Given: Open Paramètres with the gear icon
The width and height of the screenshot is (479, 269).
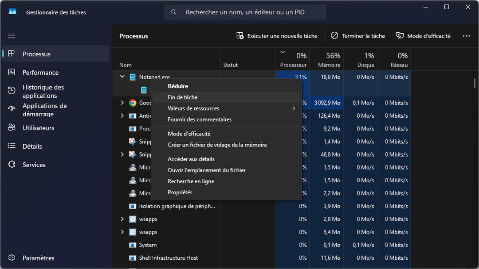Looking at the screenshot, I should point(12,258).
